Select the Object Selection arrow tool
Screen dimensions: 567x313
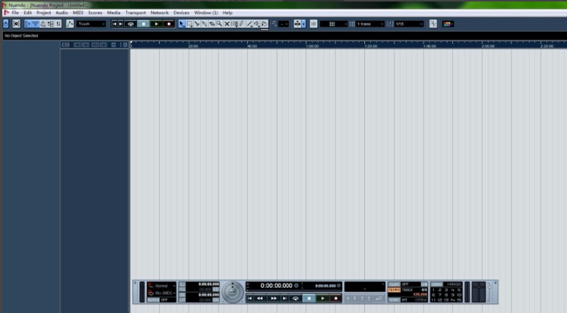coord(182,24)
